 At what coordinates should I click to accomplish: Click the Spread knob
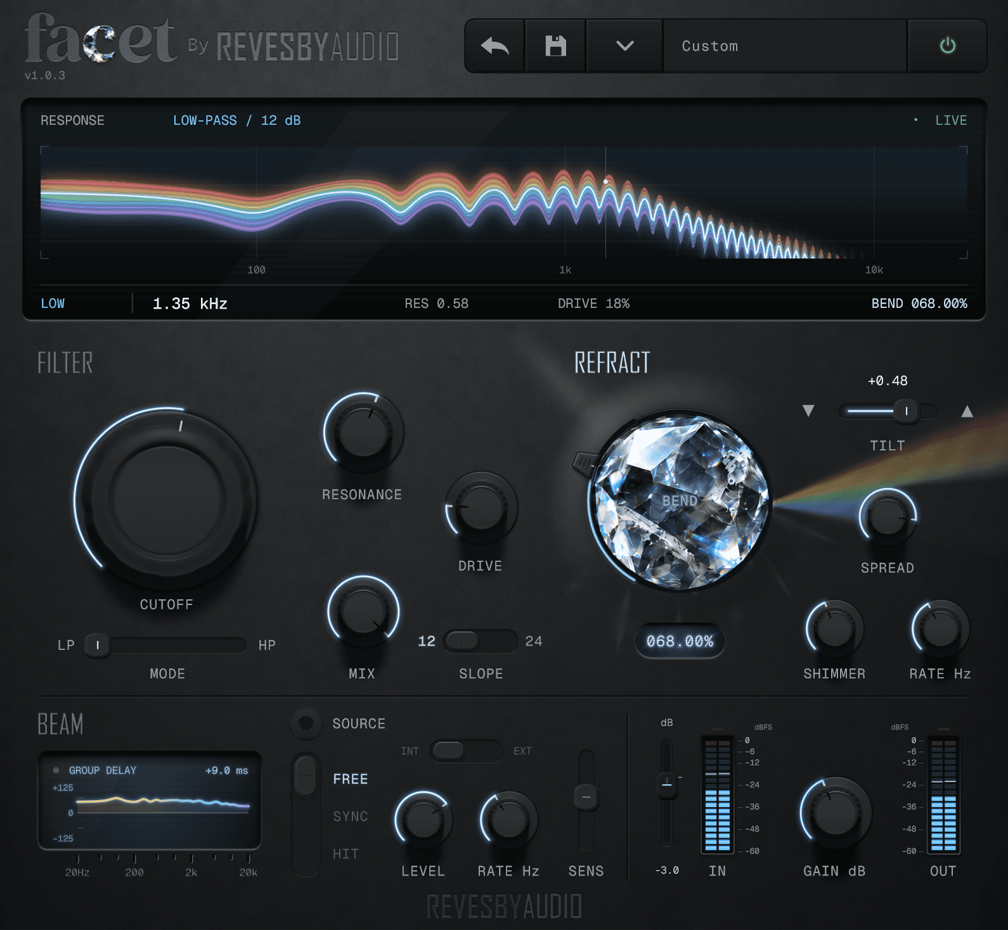click(888, 517)
